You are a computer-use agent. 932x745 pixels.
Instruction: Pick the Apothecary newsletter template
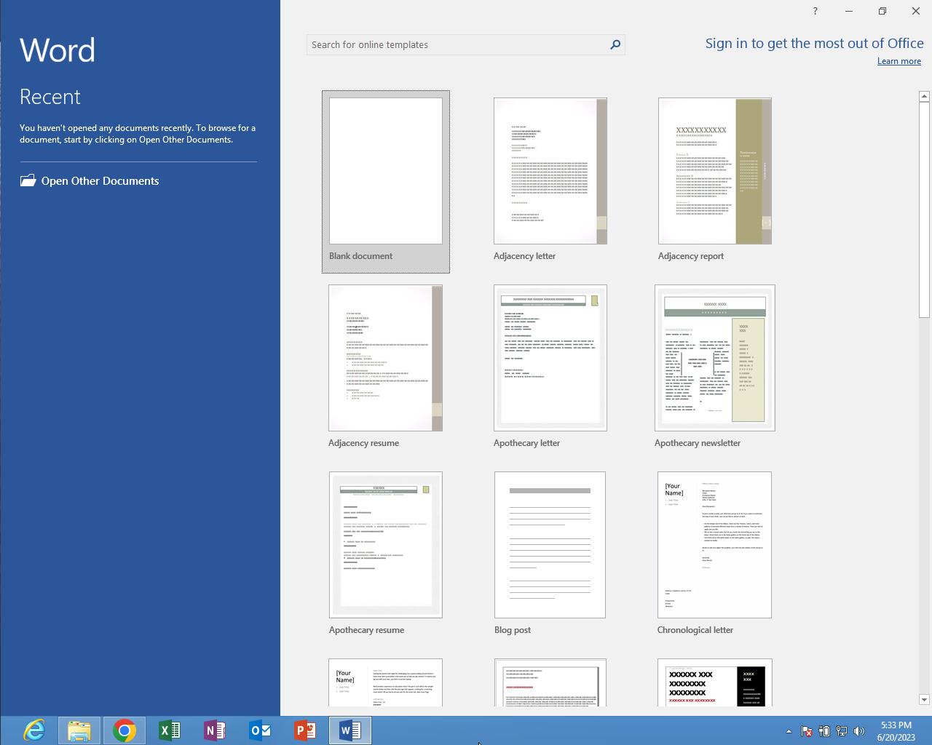(714, 358)
